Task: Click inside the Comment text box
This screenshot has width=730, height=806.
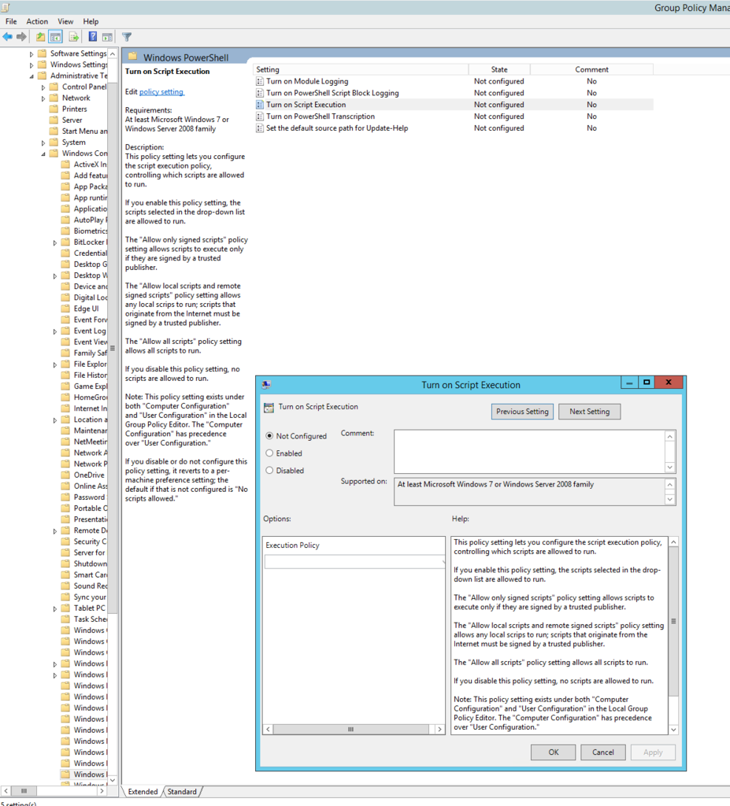Action: (x=529, y=451)
